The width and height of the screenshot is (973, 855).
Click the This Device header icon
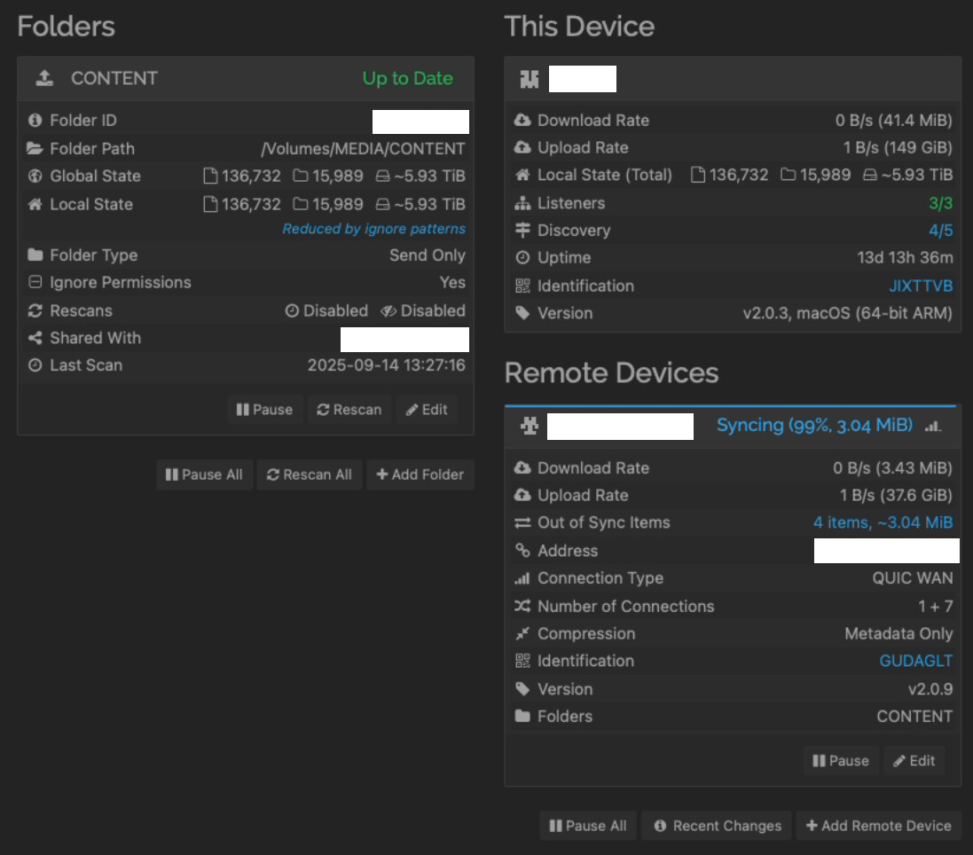(529, 79)
